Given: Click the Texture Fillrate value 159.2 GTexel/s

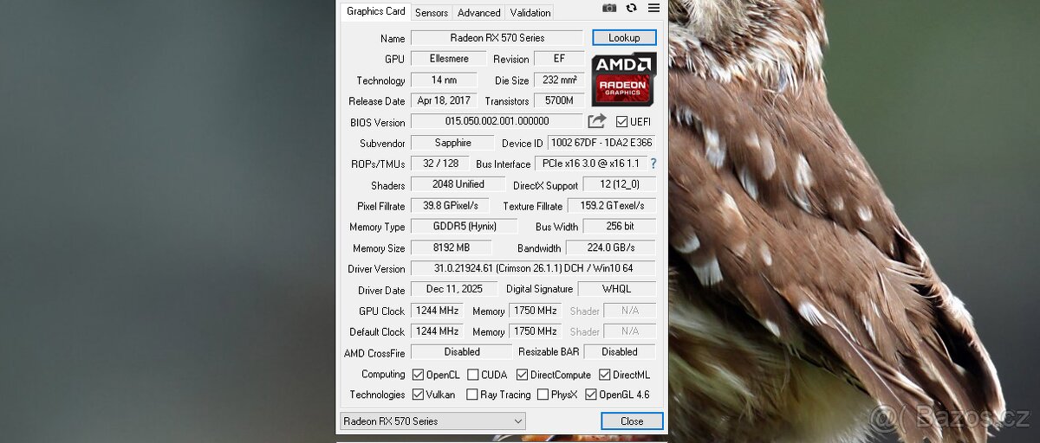Looking at the screenshot, I should coord(612,206).
